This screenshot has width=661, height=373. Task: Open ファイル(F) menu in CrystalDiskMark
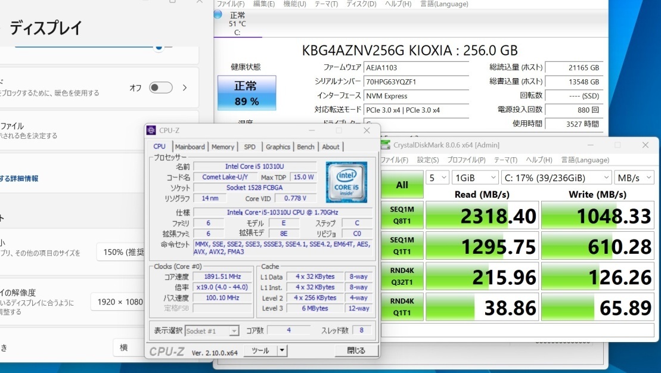[x=395, y=160]
